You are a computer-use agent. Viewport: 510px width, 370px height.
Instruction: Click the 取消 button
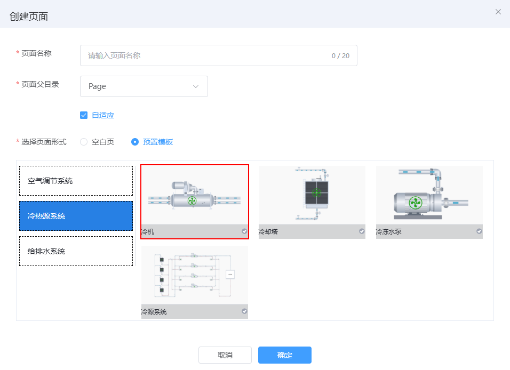[x=225, y=355]
